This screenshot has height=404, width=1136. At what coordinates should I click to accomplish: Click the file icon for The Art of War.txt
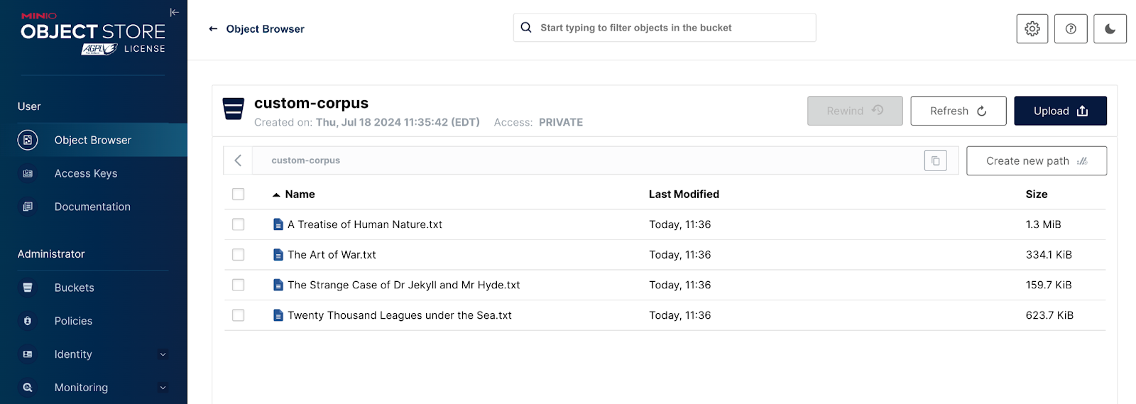coord(278,255)
